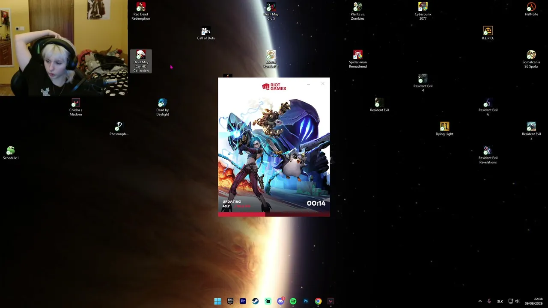Click the Resident Evil Revelations shortcut

tap(488, 155)
